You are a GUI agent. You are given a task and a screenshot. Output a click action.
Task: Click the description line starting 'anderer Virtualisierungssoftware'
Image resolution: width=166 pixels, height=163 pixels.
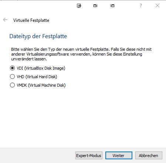77,54
